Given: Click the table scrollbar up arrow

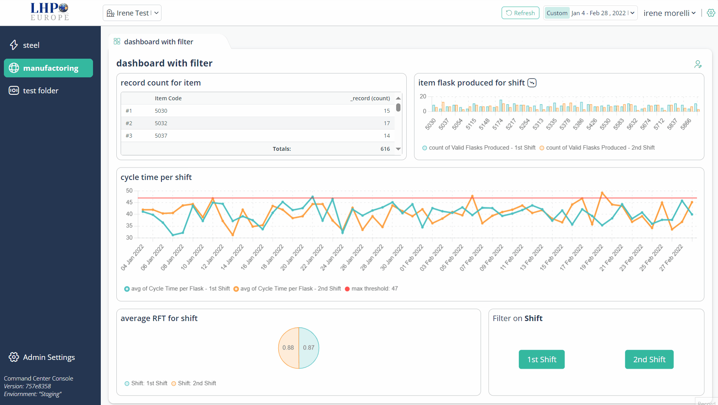Looking at the screenshot, I should [398, 98].
